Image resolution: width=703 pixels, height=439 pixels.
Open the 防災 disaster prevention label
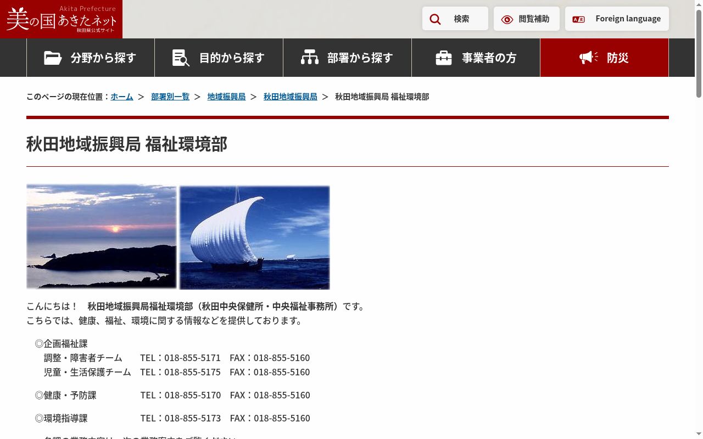tap(617, 58)
